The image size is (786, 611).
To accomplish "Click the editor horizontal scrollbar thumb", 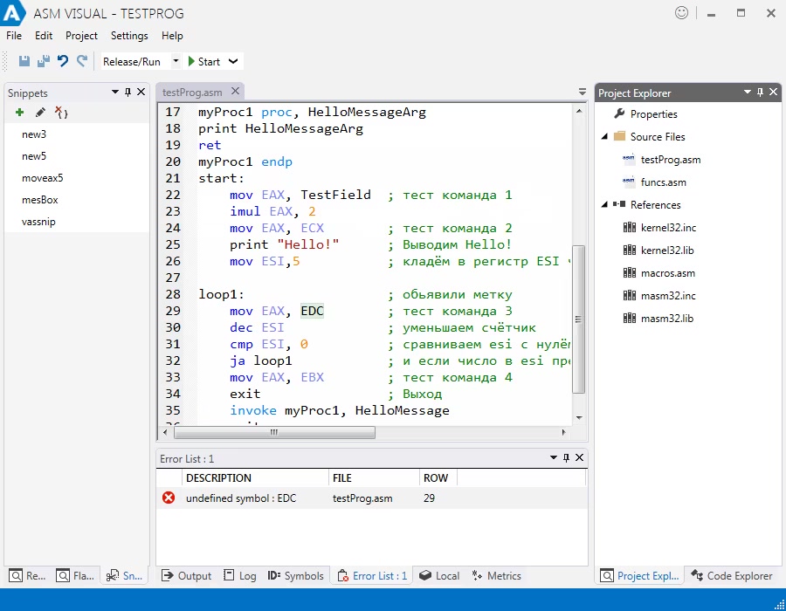I will click(274, 432).
